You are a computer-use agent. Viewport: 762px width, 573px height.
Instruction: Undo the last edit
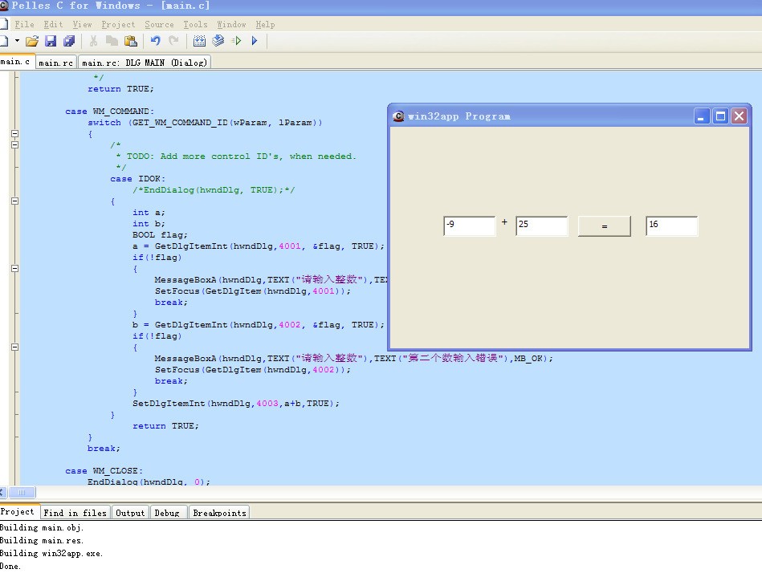pos(156,41)
